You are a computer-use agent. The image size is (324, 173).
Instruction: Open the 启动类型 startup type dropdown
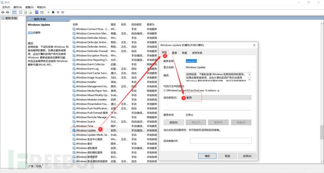(x=218, y=98)
